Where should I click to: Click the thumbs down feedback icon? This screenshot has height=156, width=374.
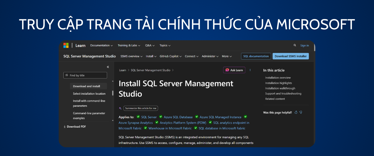301,112
